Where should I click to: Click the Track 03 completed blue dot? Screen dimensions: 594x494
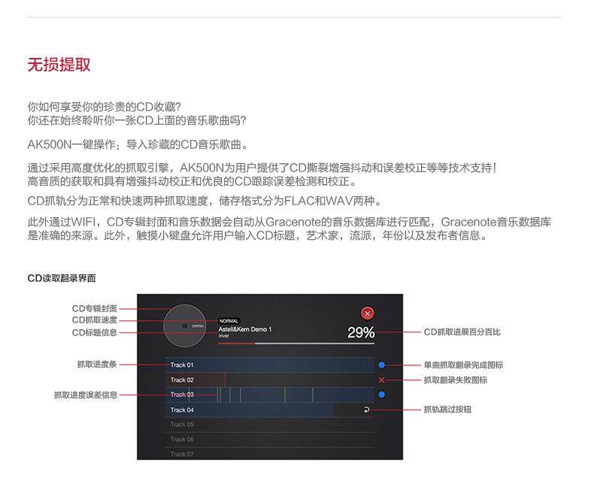[381, 394]
